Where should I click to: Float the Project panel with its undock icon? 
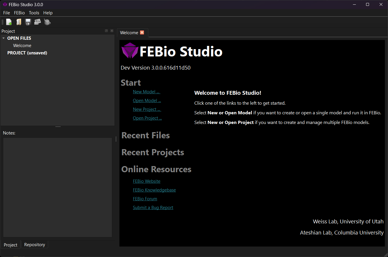pyautogui.click(x=106, y=31)
